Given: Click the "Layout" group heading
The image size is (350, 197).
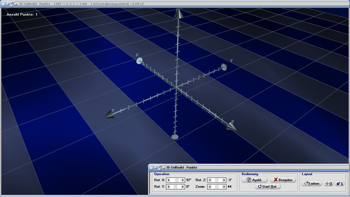Looking at the screenshot, I should tap(307, 174).
